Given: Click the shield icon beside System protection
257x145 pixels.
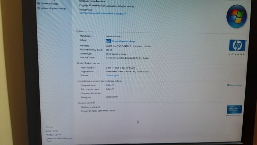Looking at the screenshot, I should [x=39, y=3].
